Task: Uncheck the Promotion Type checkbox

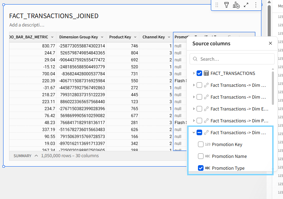Action: [x=201, y=168]
